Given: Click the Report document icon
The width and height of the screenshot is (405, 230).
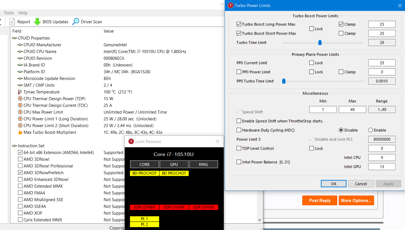Looking at the screenshot, I should [12, 22].
